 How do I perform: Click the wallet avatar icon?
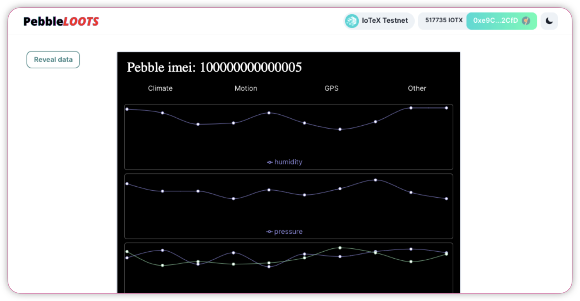pyautogui.click(x=526, y=21)
